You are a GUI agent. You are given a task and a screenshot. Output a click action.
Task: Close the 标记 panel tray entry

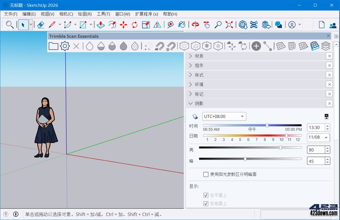click(x=329, y=94)
